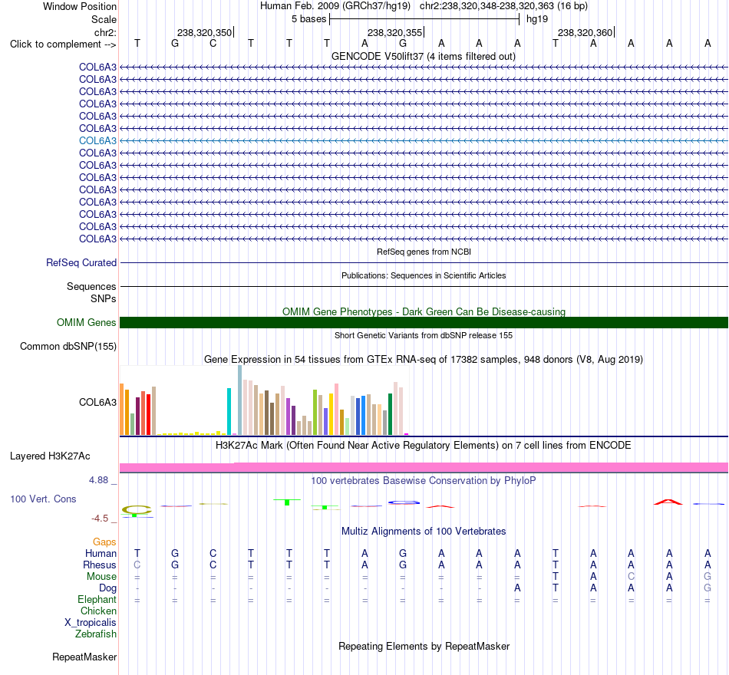Open the 'H3K27Ac Mark' ENCODE track title
The width and height of the screenshot is (729, 675).
tap(424, 446)
